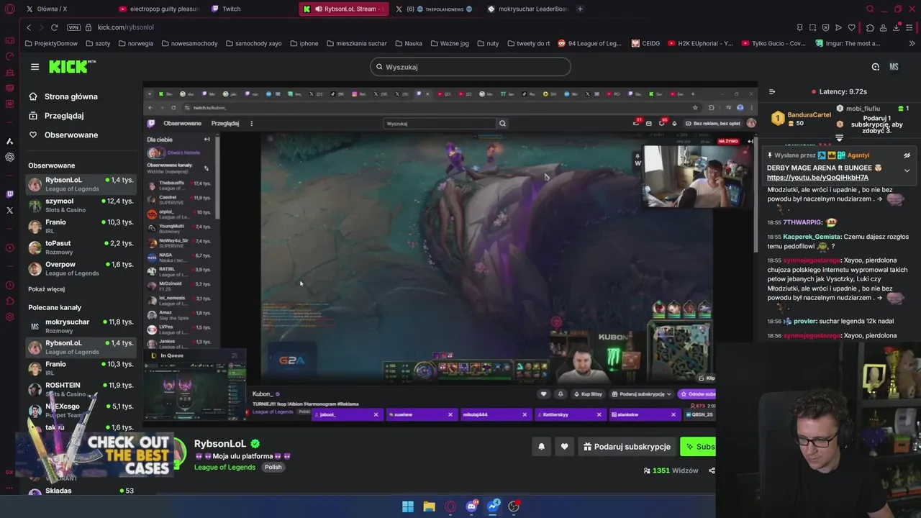Expand the gift leaderboard arrow
Screen dimensions: 921x518
pyautogui.click(x=839, y=137)
